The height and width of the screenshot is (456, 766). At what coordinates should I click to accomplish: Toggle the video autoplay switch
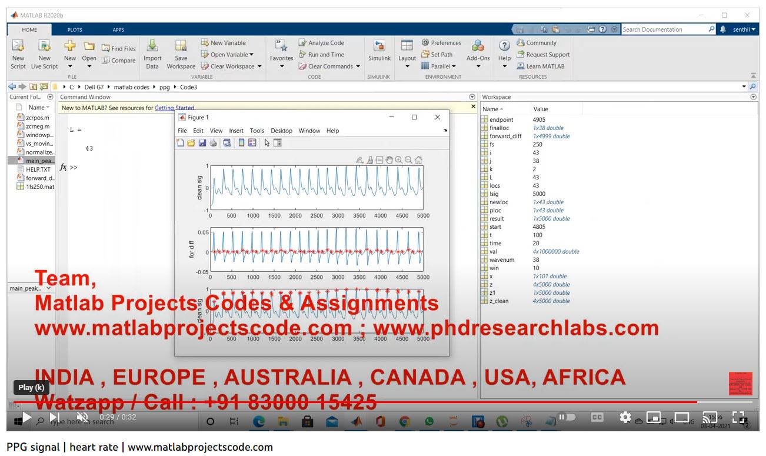click(567, 417)
